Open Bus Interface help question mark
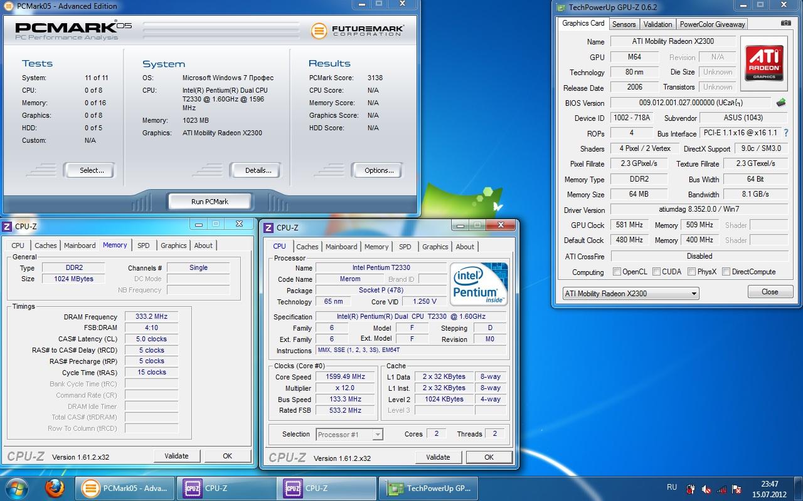 (x=786, y=133)
